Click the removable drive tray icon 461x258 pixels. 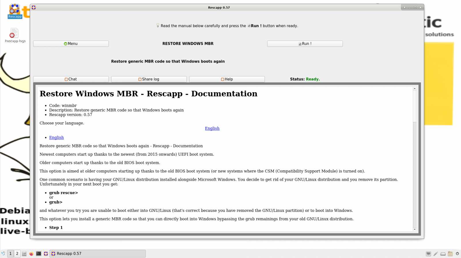(x=443, y=254)
